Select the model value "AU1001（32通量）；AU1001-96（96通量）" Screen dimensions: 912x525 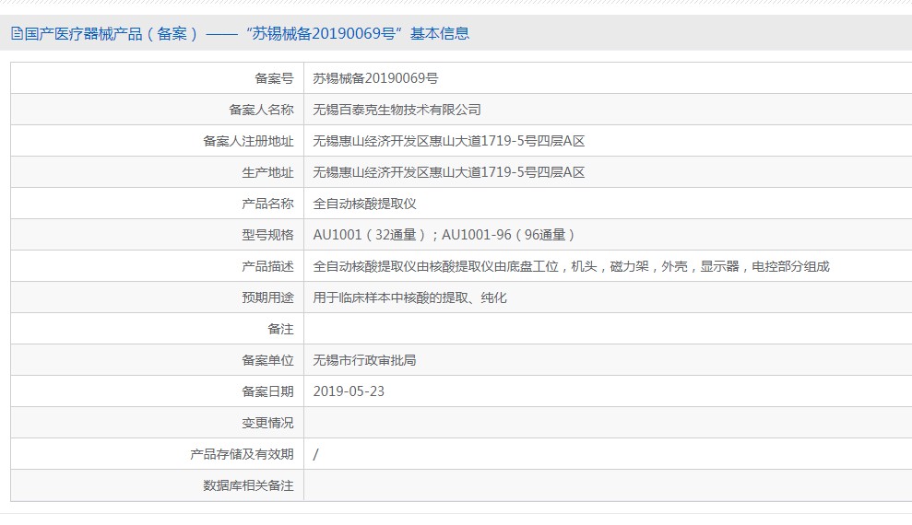[x=444, y=235]
